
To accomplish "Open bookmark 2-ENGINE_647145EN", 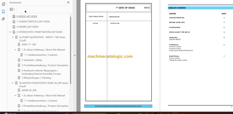I will 27,27.
